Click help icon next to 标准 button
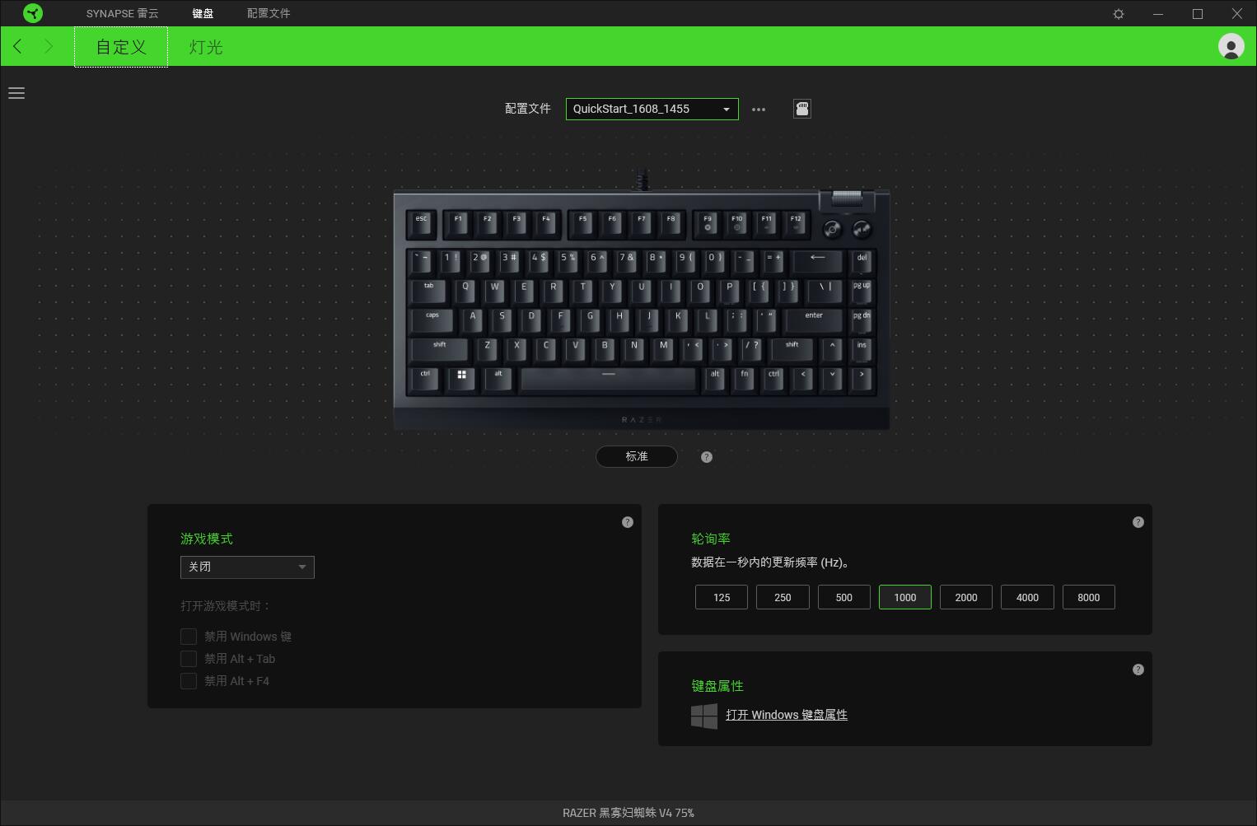Image resolution: width=1257 pixels, height=826 pixels. tap(707, 457)
